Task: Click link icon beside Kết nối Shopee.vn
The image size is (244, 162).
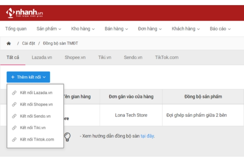Action: [x=14, y=104]
